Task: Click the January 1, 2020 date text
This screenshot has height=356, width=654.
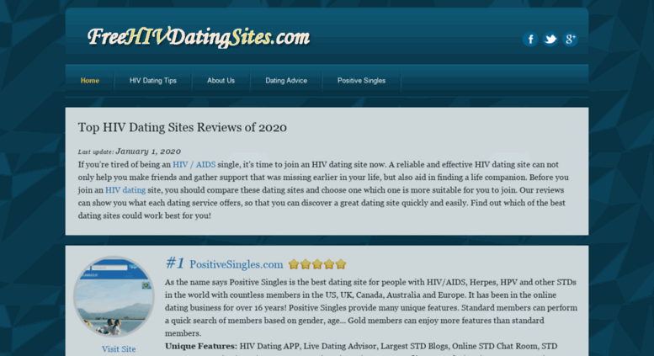Action: (x=148, y=151)
